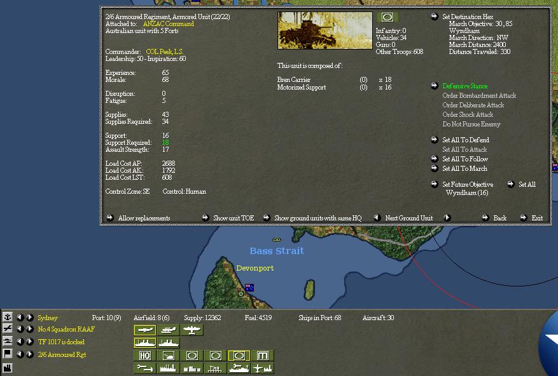
Task: Select the armoured oval icon adjacent to the artillery icon
Action: click(x=192, y=356)
